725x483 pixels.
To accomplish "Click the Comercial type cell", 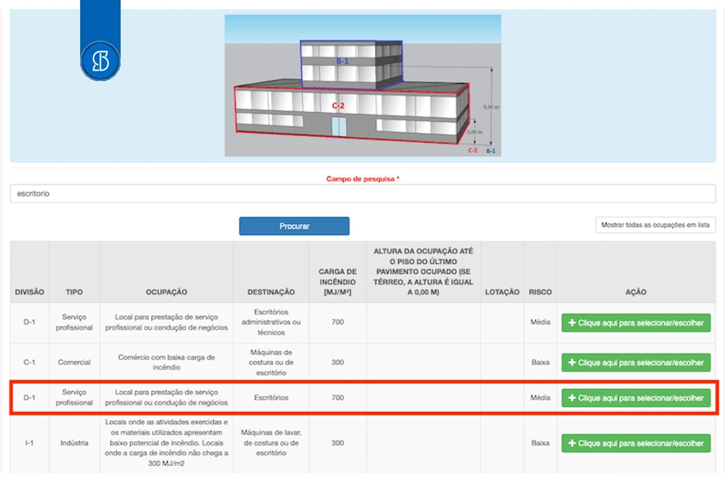I will coord(74,362).
